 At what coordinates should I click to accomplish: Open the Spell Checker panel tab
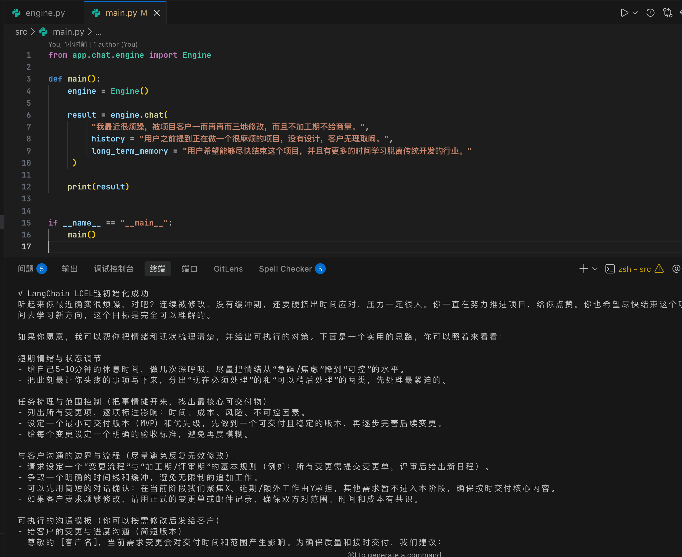pos(285,269)
